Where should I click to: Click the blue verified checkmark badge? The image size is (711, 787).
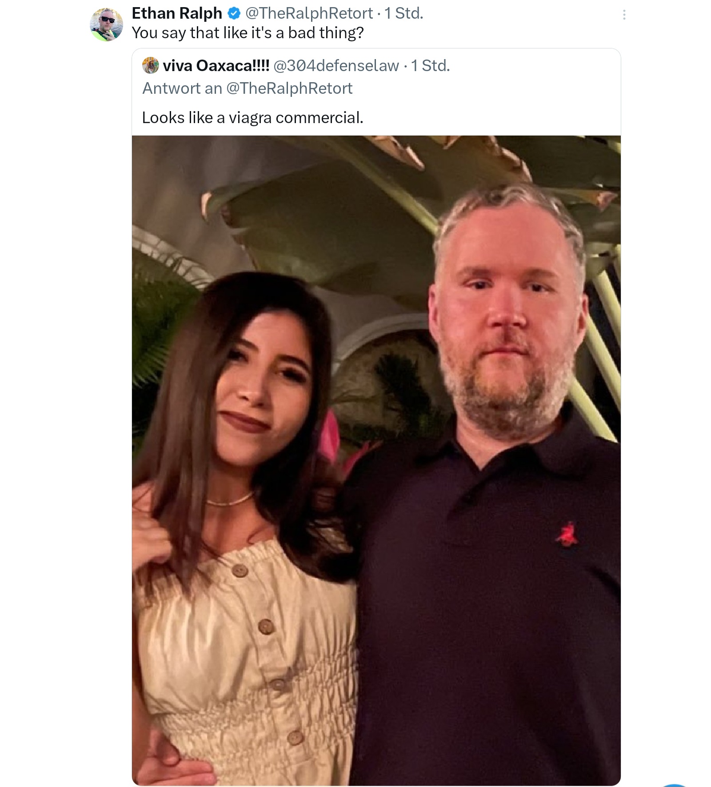point(234,14)
